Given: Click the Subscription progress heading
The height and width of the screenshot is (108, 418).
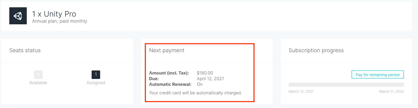Looking at the screenshot, I should pyautogui.click(x=316, y=50).
